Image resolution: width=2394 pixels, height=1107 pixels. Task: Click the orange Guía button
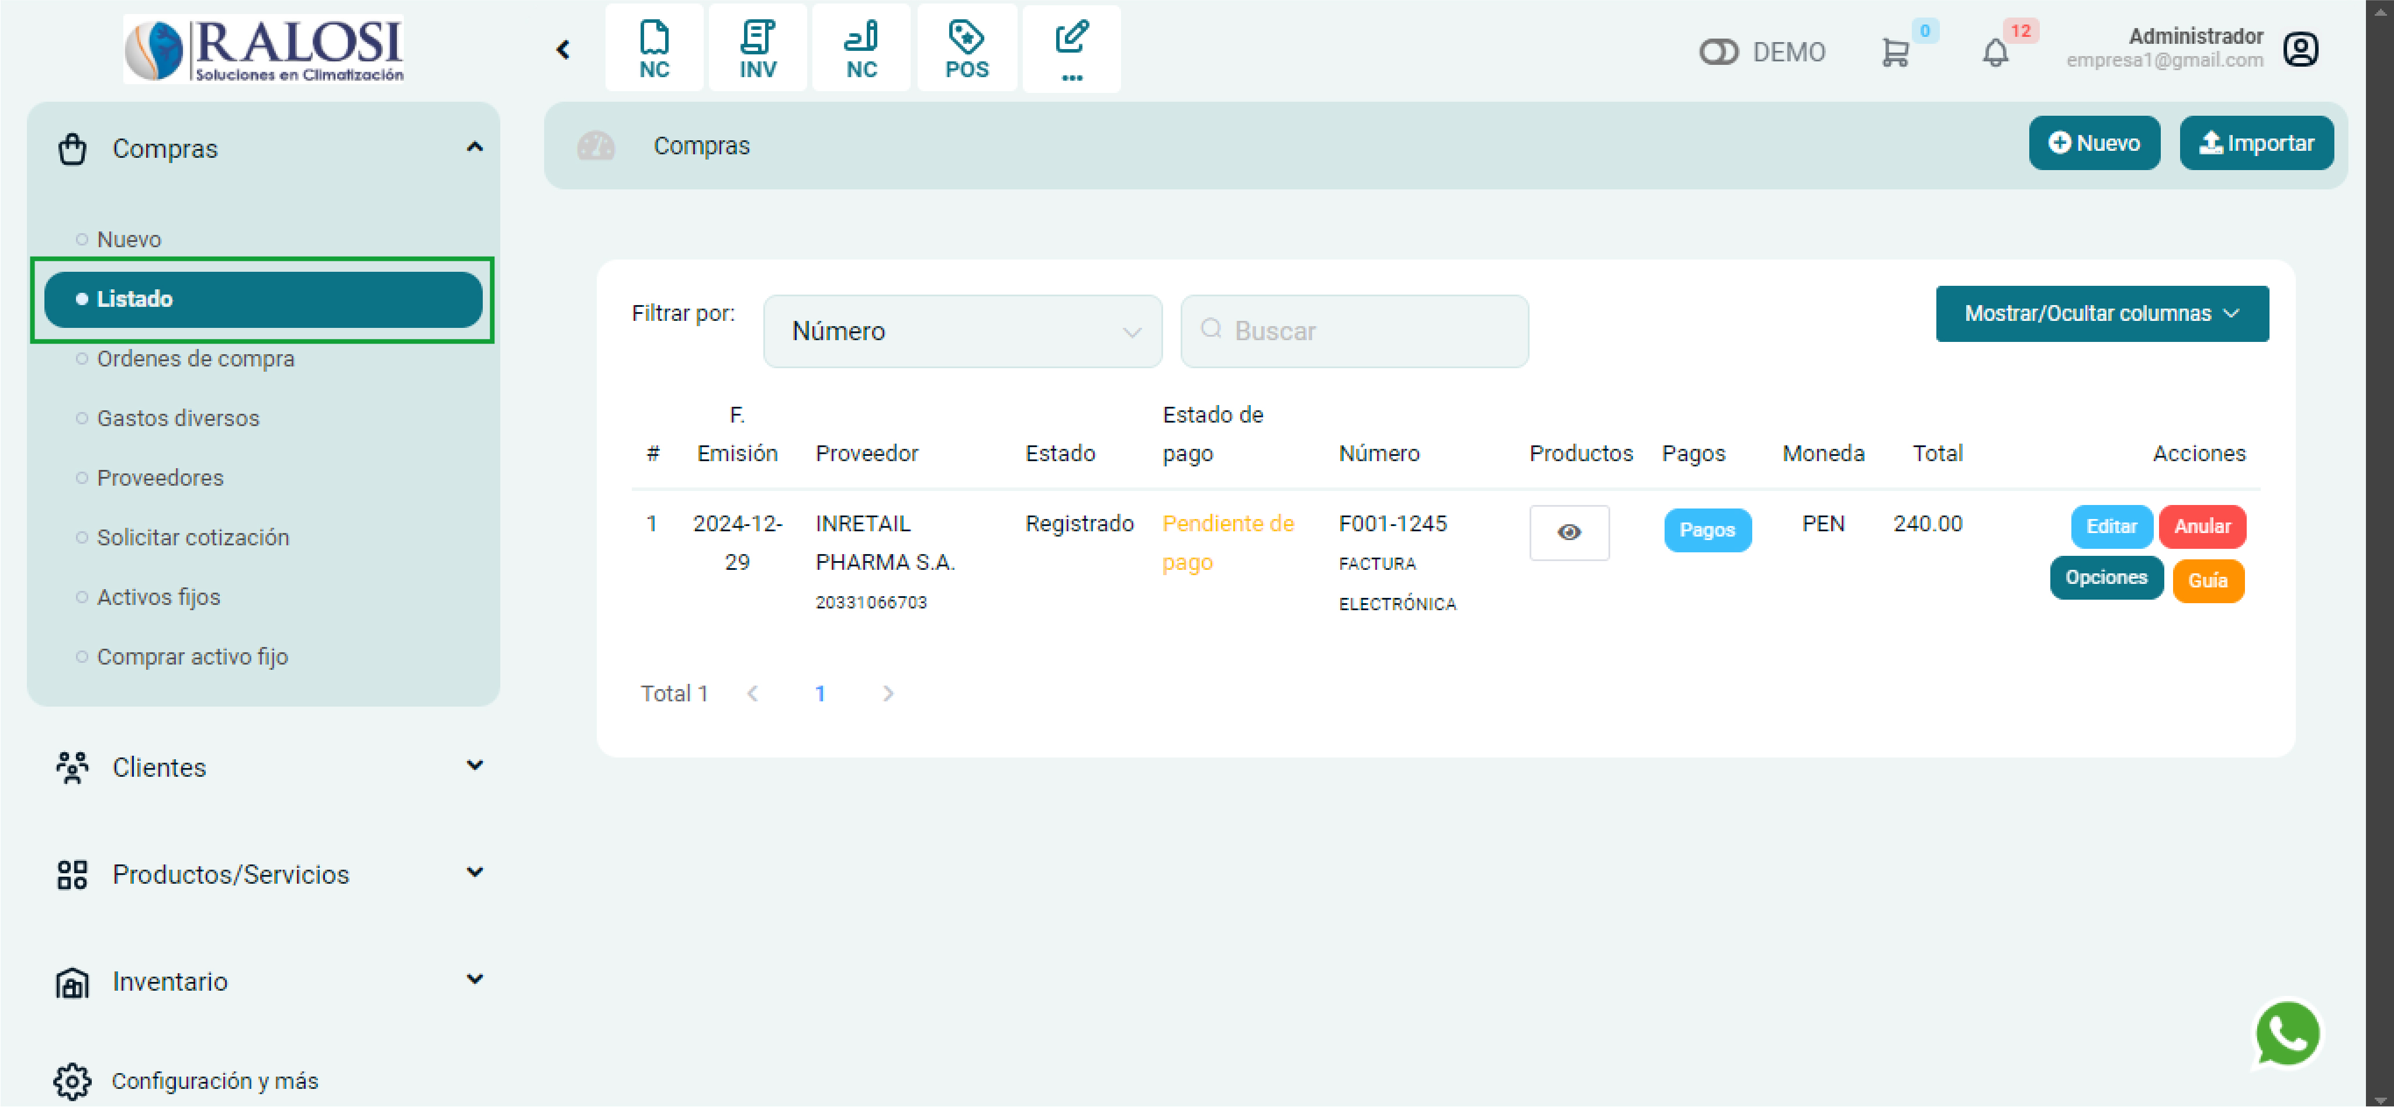tap(2208, 581)
